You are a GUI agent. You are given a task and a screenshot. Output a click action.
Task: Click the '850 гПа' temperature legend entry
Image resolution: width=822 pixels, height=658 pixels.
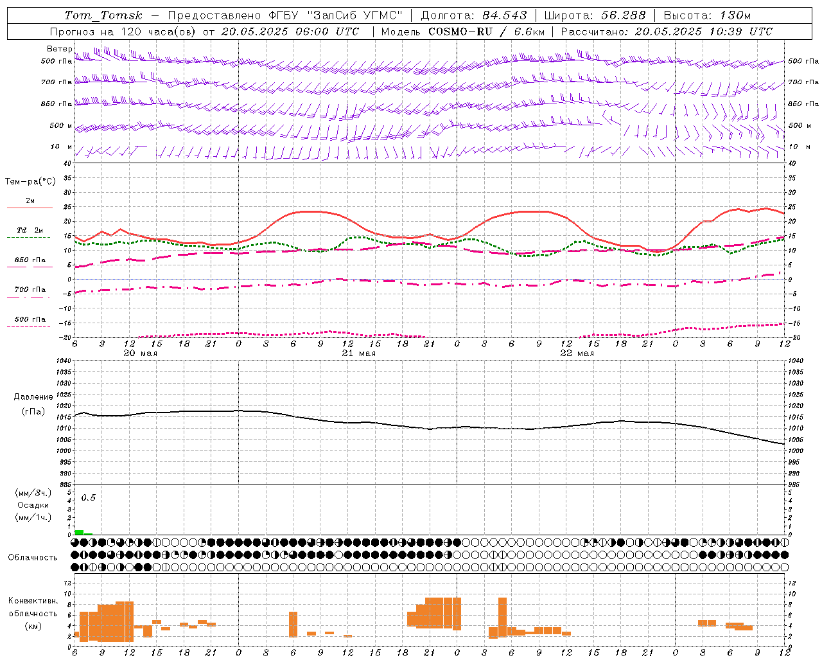click(x=30, y=260)
